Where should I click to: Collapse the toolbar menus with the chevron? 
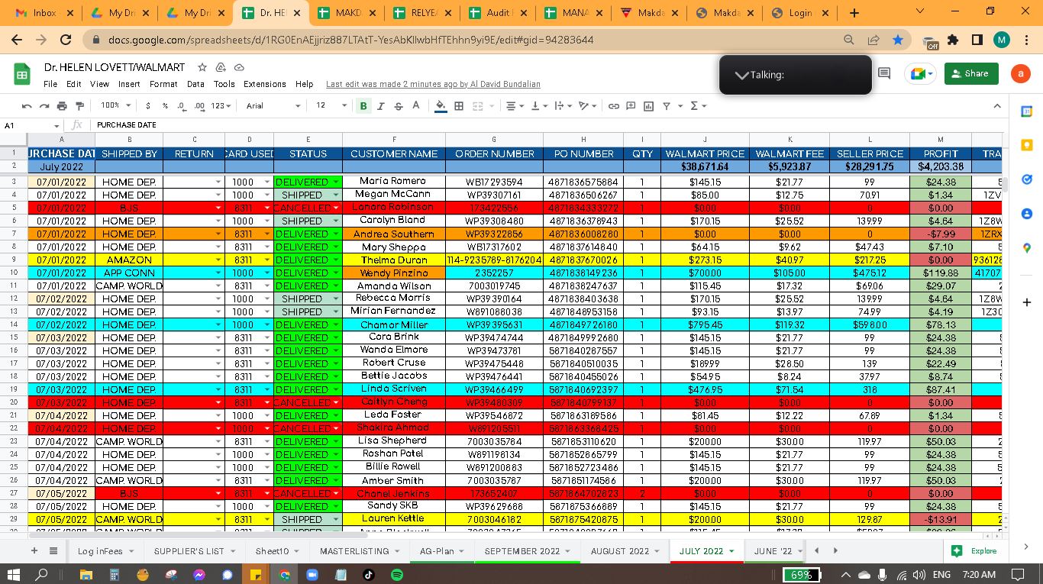(997, 106)
